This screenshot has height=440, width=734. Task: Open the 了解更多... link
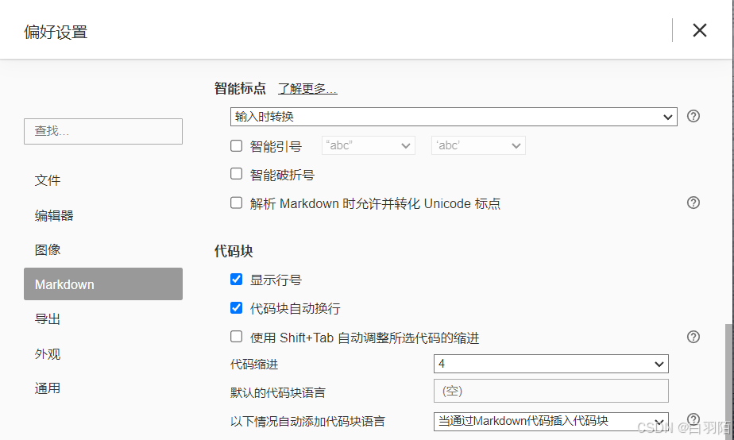coord(307,88)
